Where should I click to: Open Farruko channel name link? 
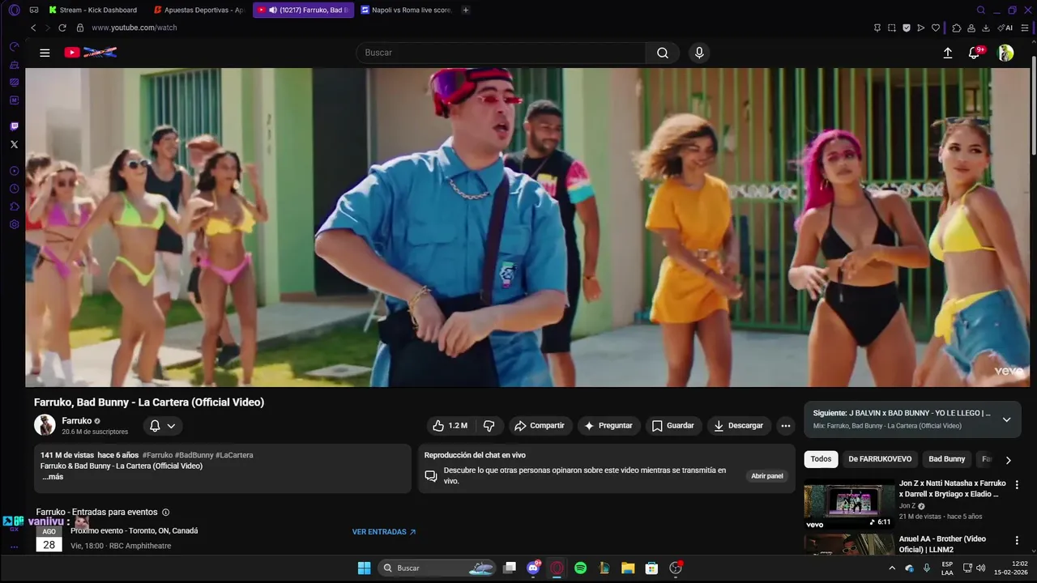tap(77, 421)
